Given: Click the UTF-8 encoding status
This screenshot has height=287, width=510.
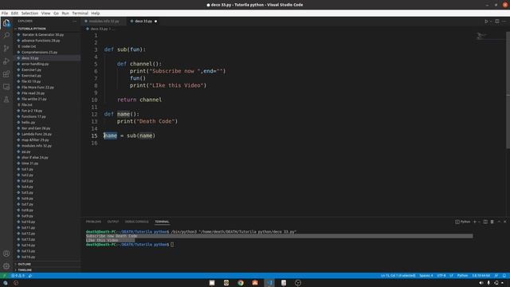Looking at the screenshot, I should click(x=441, y=276).
